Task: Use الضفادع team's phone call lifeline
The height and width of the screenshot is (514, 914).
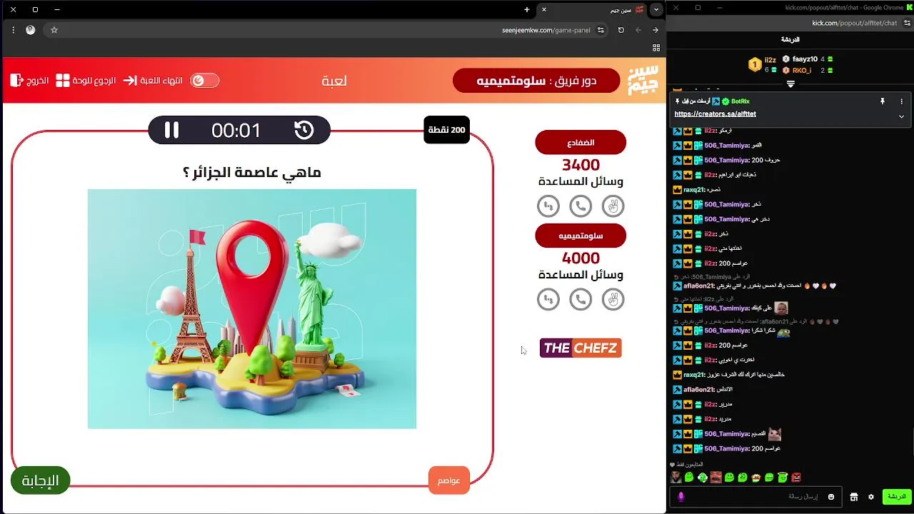Action: [x=581, y=206]
